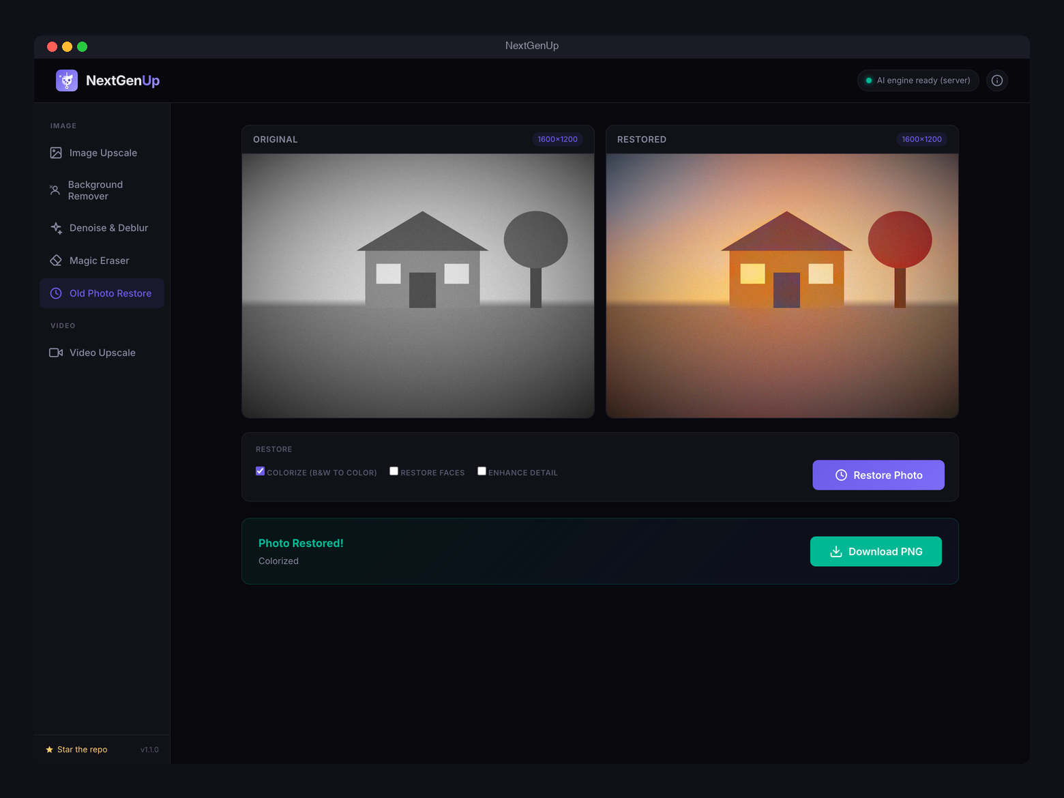Click the Magic Eraser icon

(x=56, y=261)
